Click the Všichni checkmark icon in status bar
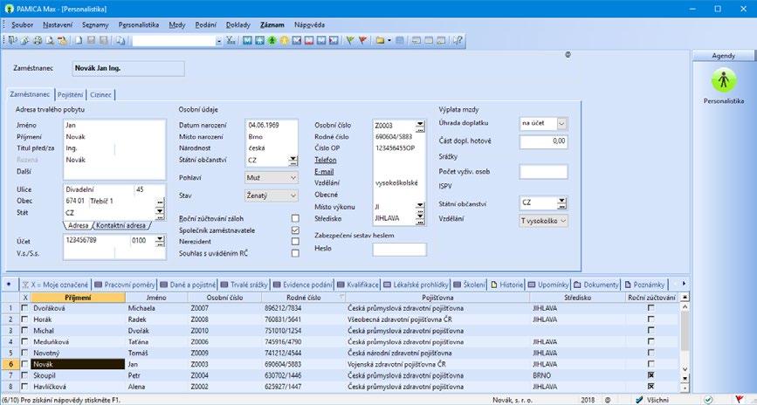The height and width of the screenshot is (405, 757). pyautogui.click(x=640, y=400)
